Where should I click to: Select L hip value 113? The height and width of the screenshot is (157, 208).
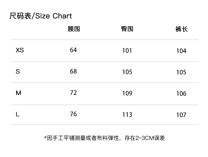coord(127,115)
